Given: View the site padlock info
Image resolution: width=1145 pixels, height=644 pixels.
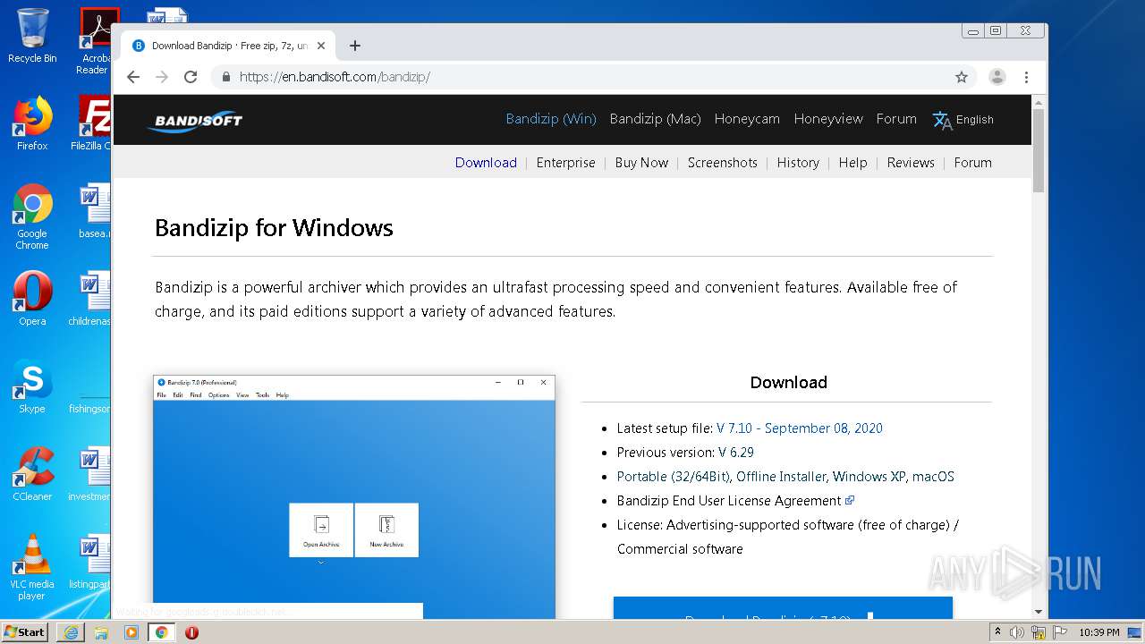Looking at the screenshot, I should click(x=226, y=77).
